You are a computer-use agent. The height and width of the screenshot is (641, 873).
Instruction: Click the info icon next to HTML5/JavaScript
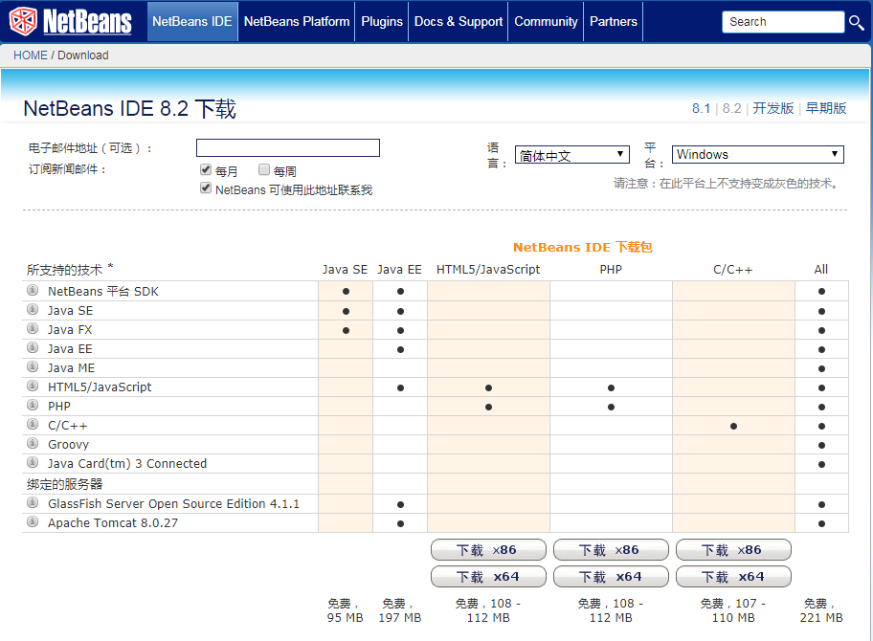(x=34, y=387)
